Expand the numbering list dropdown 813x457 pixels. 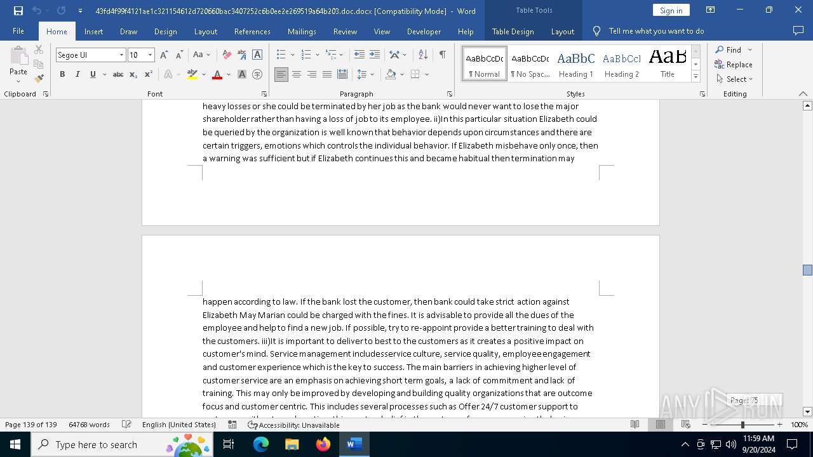(316, 55)
